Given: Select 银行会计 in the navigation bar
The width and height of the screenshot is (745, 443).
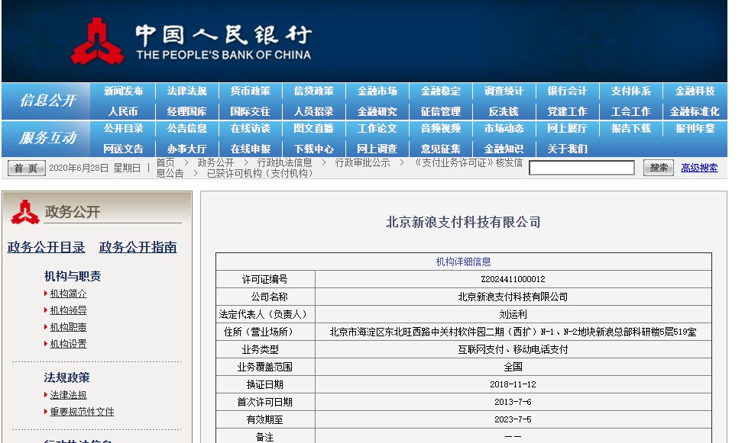Looking at the screenshot, I should pyautogui.click(x=567, y=91).
